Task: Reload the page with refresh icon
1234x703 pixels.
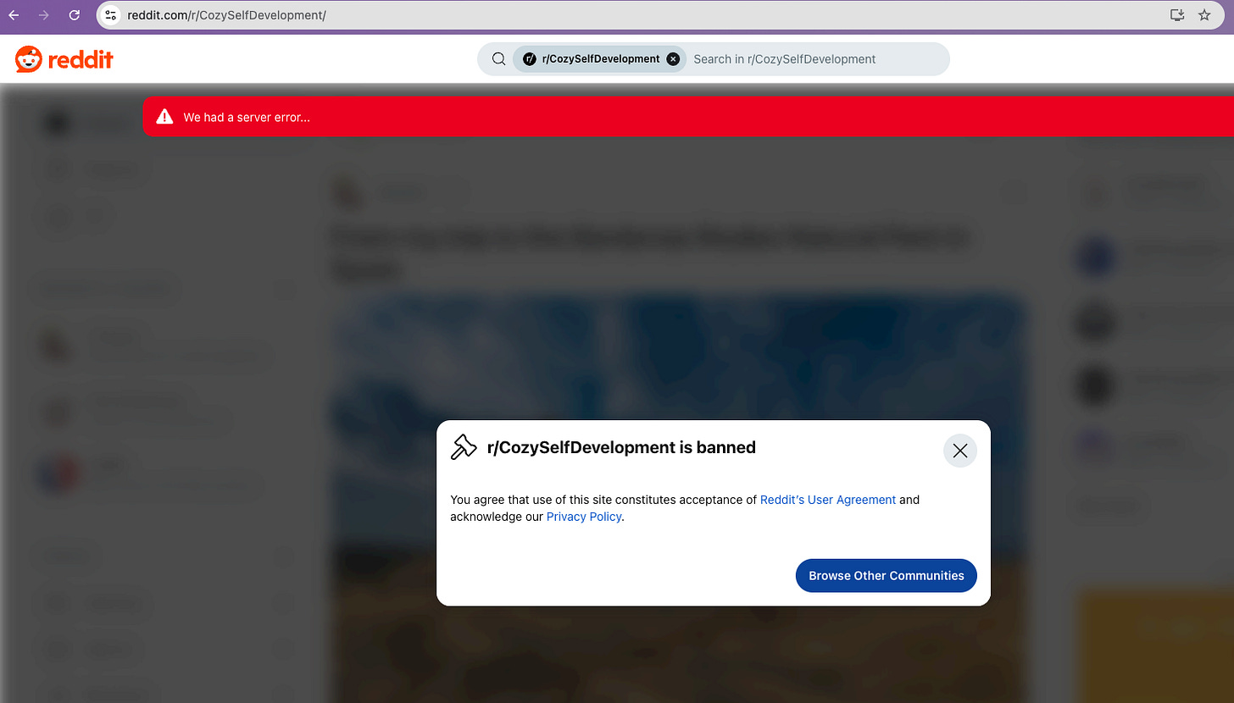Action: [75, 15]
